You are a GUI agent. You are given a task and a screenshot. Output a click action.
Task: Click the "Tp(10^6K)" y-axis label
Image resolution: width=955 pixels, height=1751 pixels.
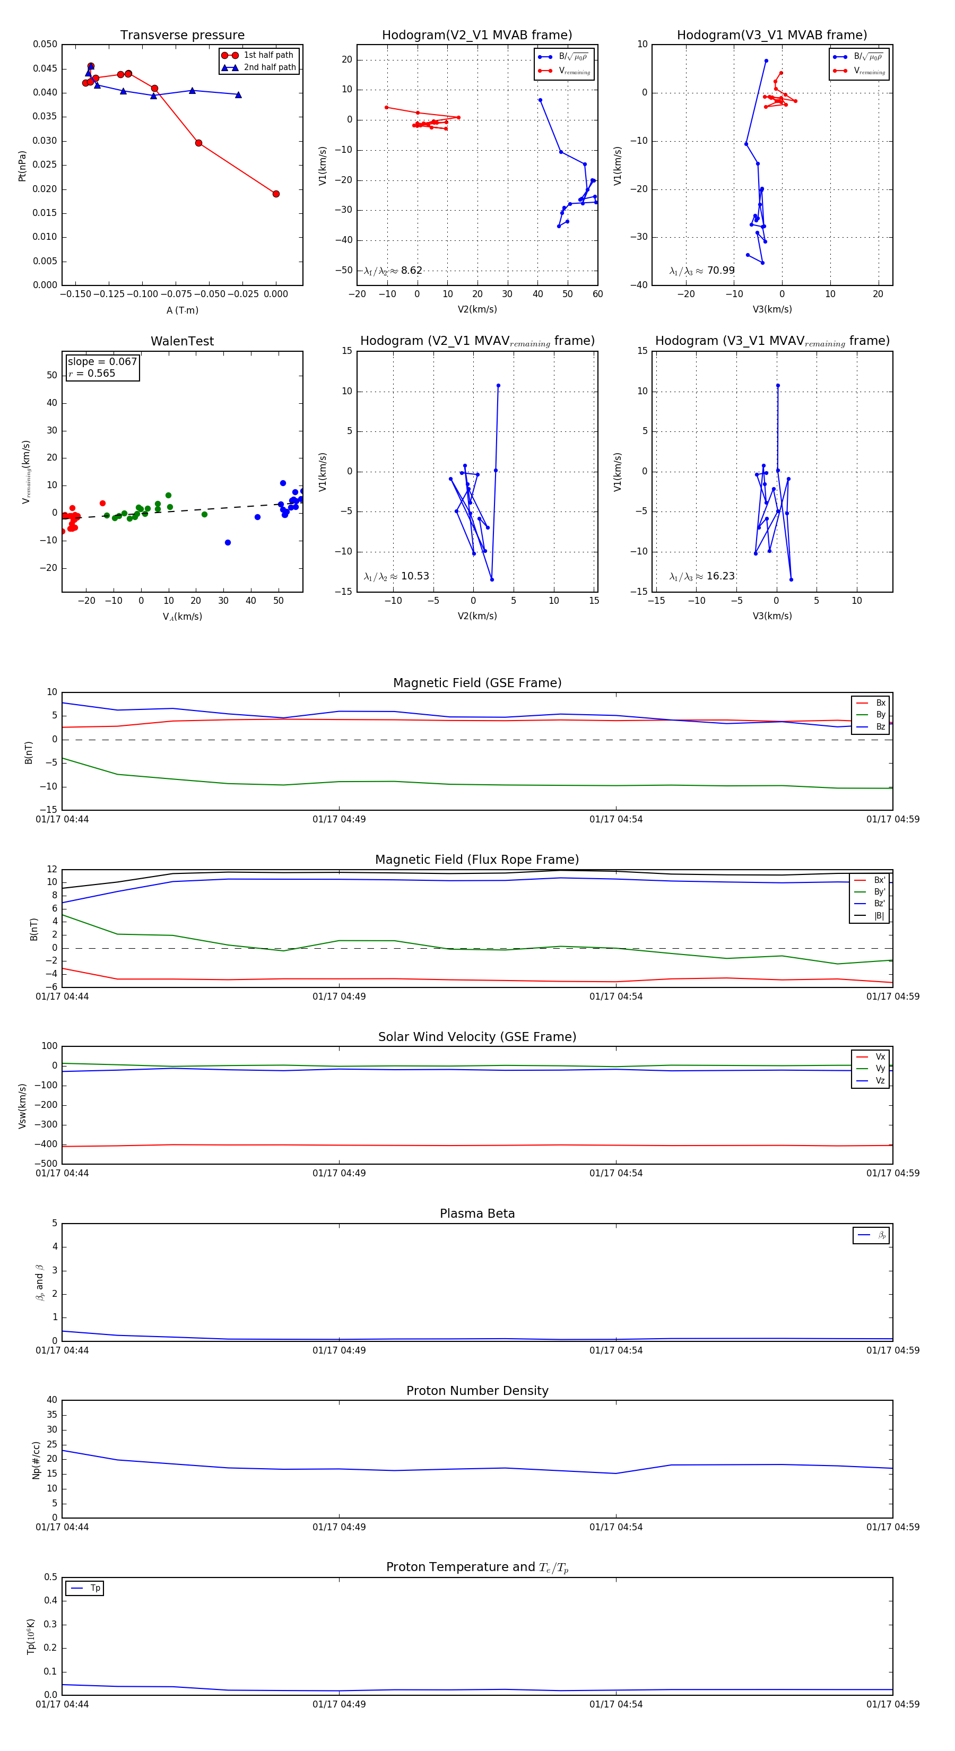(x=31, y=1636)
